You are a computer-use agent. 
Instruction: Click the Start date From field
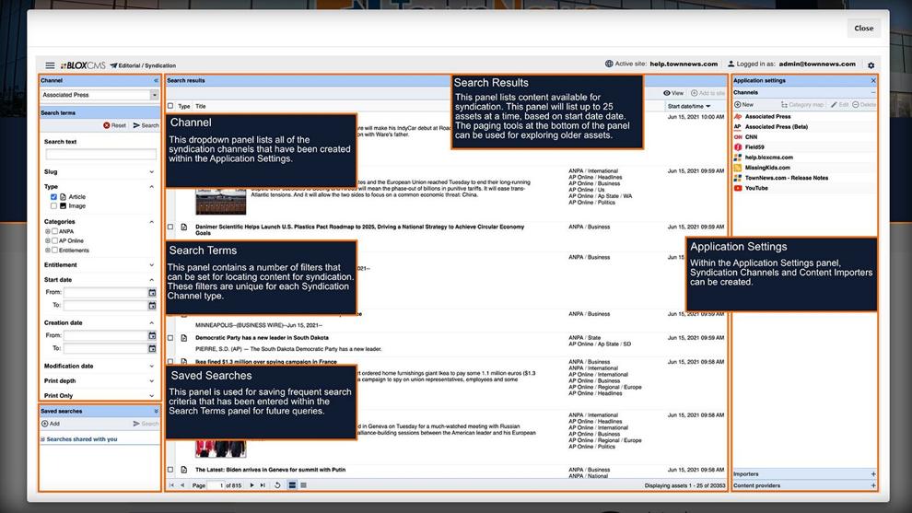(105, 293)
